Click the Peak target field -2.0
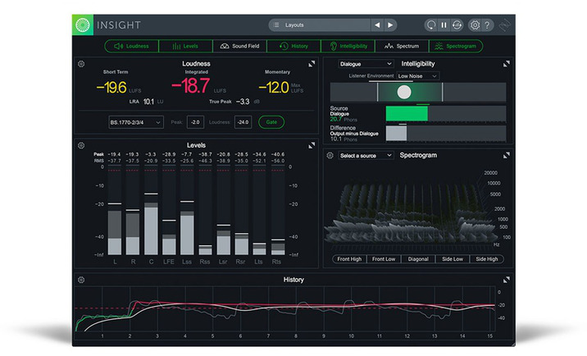Image resolution: width=587 pixels, height=356 pixels. click(x=195, y=122)
